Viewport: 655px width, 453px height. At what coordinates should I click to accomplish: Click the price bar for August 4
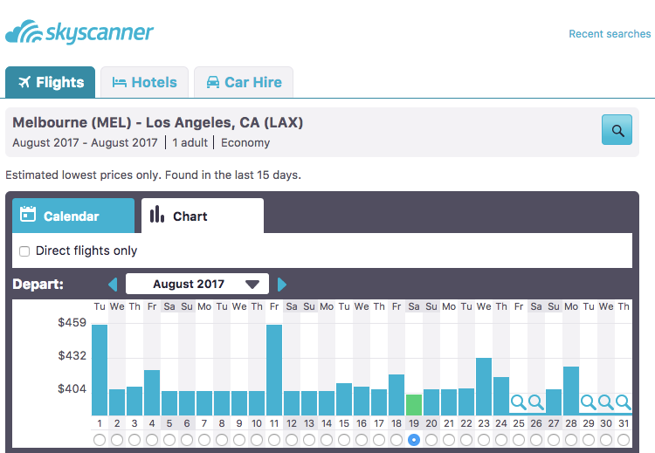click(152, 393)
